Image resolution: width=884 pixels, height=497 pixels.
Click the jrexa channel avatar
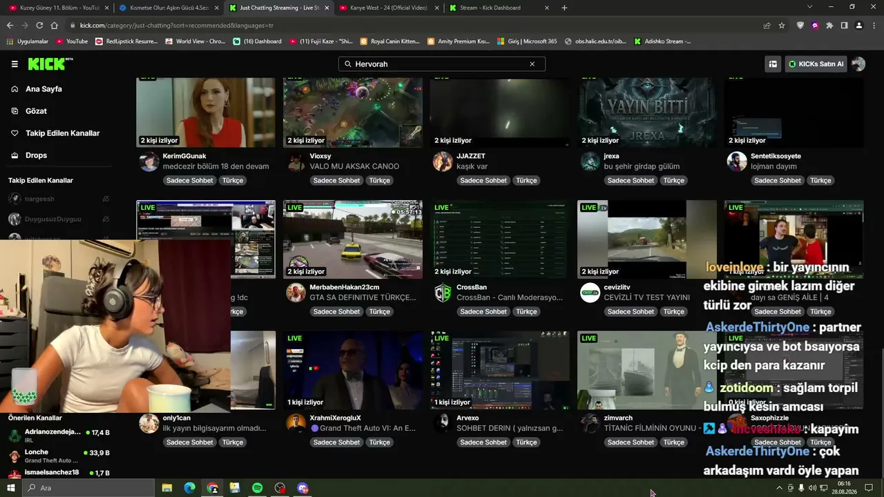click(590, 162)
